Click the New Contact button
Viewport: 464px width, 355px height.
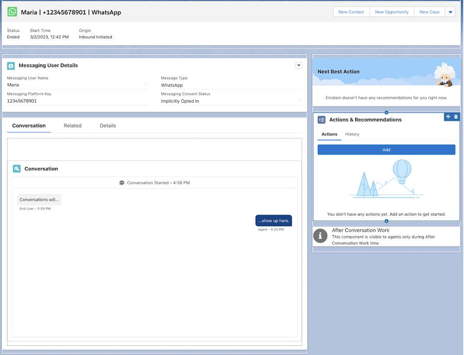click(351, 12)
